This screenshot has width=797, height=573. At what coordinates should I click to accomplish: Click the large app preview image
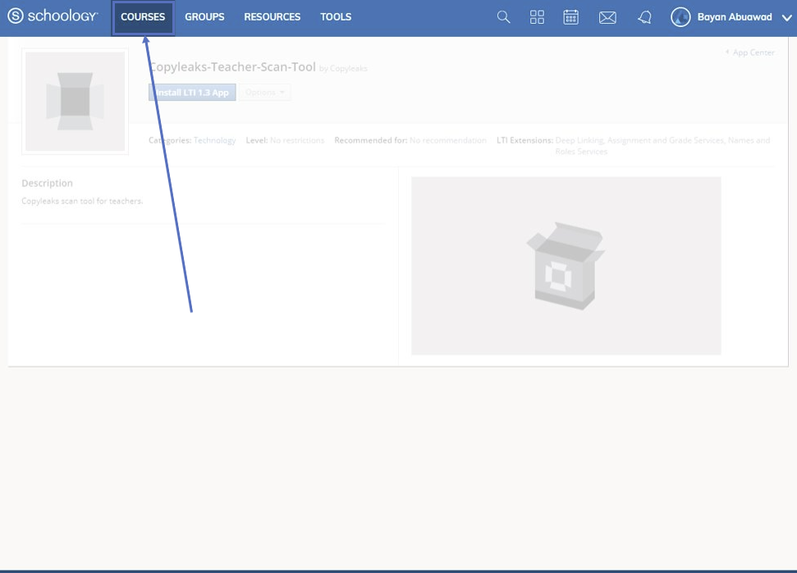click(566, 266)
